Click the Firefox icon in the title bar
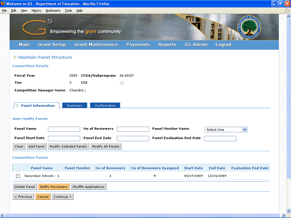 click(x=4, y=4)
